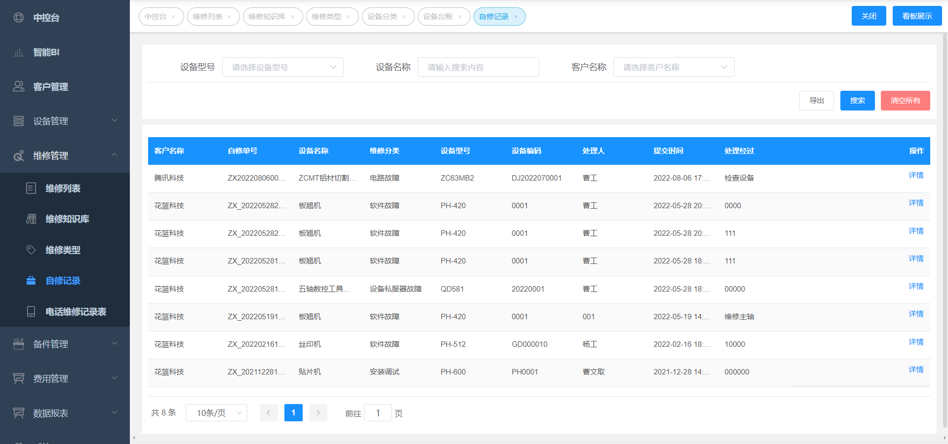
Task: Close the 维修知识库 tab
Action: [x=293, y=17]
